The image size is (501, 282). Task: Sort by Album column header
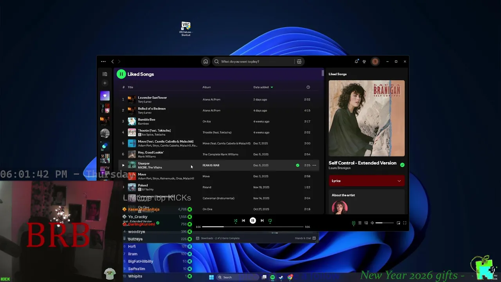tap(207, 87)
